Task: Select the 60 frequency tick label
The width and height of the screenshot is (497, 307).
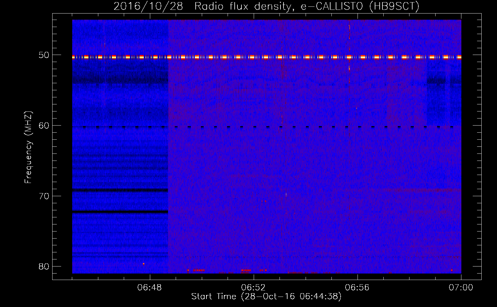Action: (44, 126)
